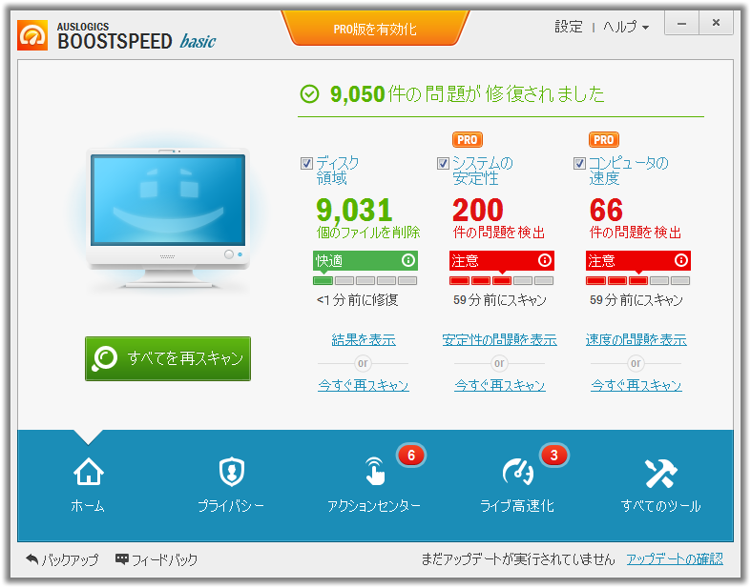751x588 pixels.
Task: Click the green check circle icon
Action: tap(309, 93)
